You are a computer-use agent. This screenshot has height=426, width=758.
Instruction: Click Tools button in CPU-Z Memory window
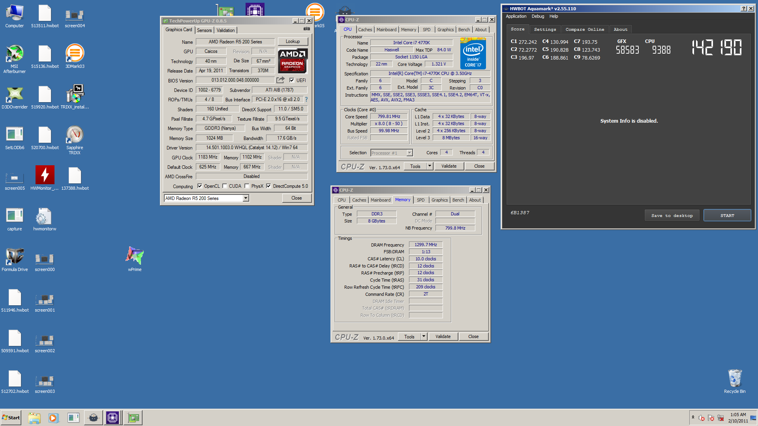[409, 336]
